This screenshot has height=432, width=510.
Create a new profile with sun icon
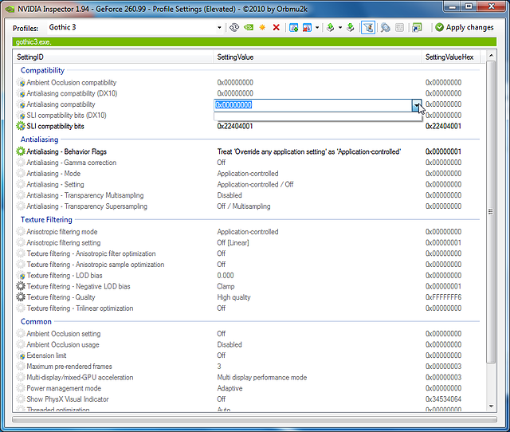point(262,27)
